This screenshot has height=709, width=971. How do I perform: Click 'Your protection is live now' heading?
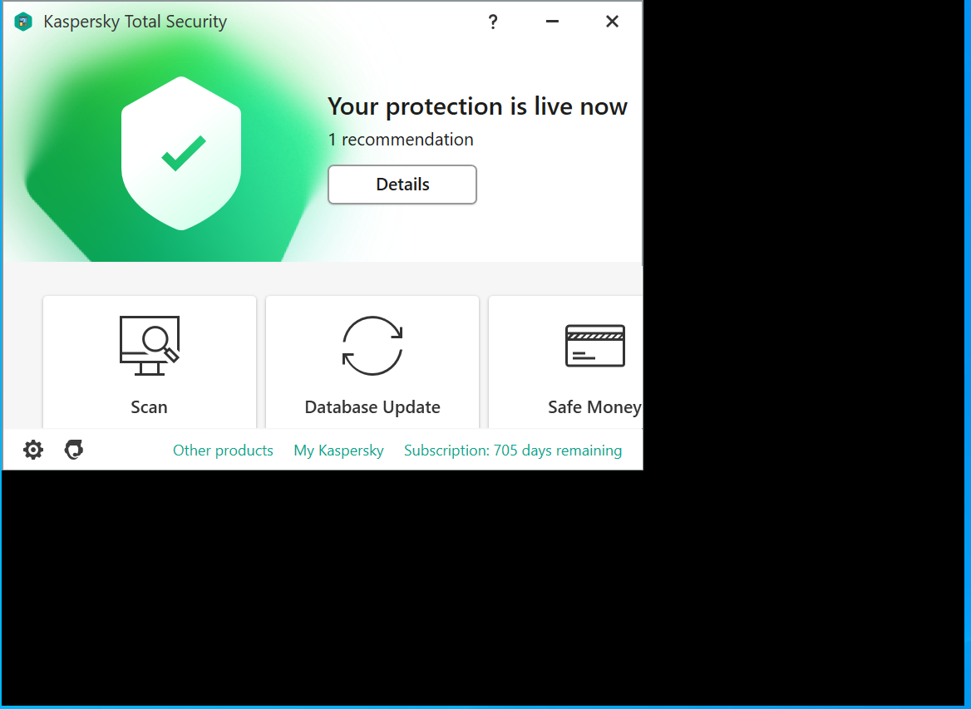click(477, 106)
